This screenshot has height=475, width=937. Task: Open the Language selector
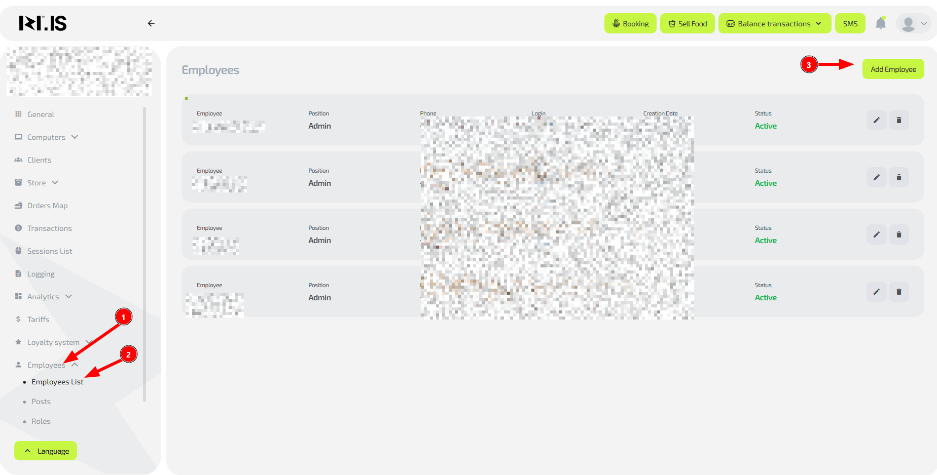[x=46, y=451]
